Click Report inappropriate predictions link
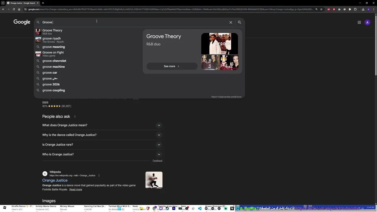 coord(226,97)
